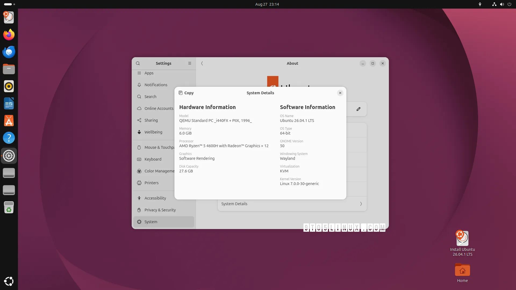The image size is (516, 290).
Task: Select System in the Settings sidebar
Action: pos(164,222)
